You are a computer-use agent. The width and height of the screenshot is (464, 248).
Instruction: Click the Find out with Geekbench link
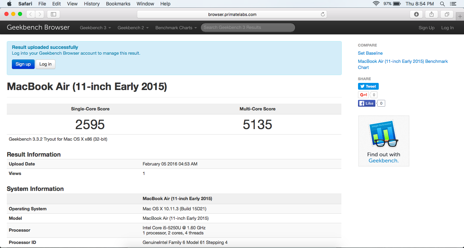tap(383, 157)
